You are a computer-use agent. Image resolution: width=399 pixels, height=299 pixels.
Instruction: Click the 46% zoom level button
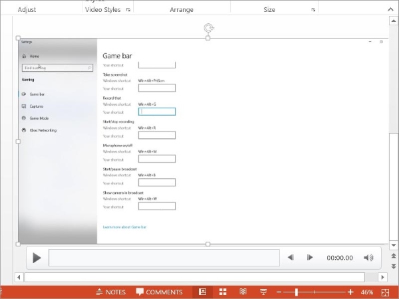[367, 292]
